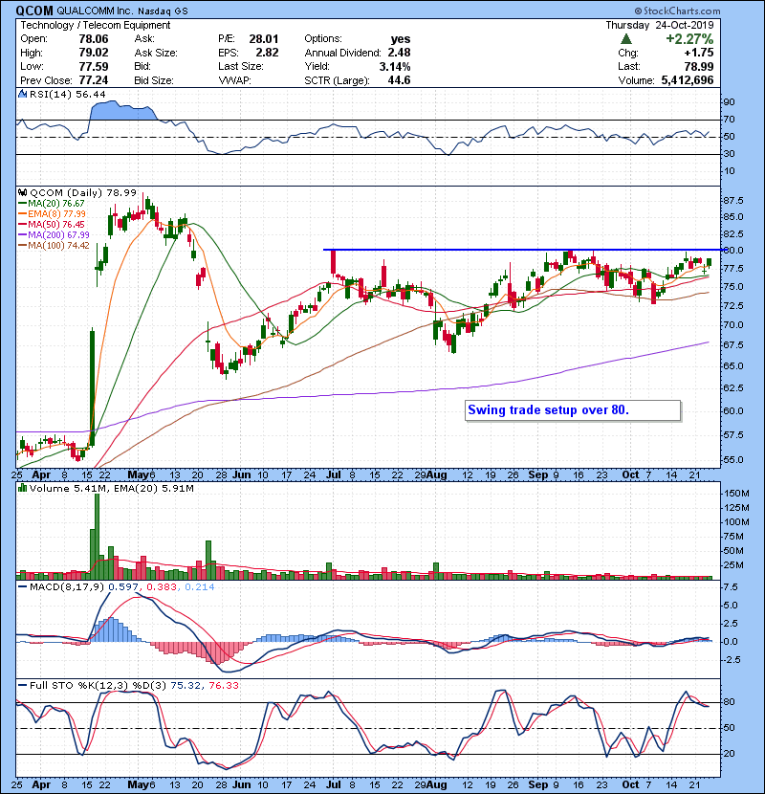Select the Yield value 3.14%
Image resolution: width=765 pixels, height=794 pixels.
tap(395, 66)
